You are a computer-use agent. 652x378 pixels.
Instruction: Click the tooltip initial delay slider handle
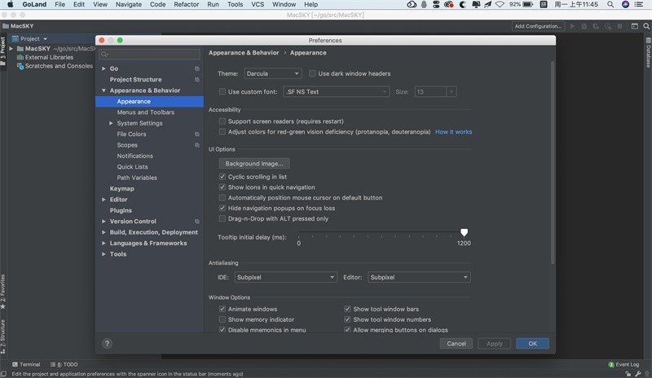464,232
